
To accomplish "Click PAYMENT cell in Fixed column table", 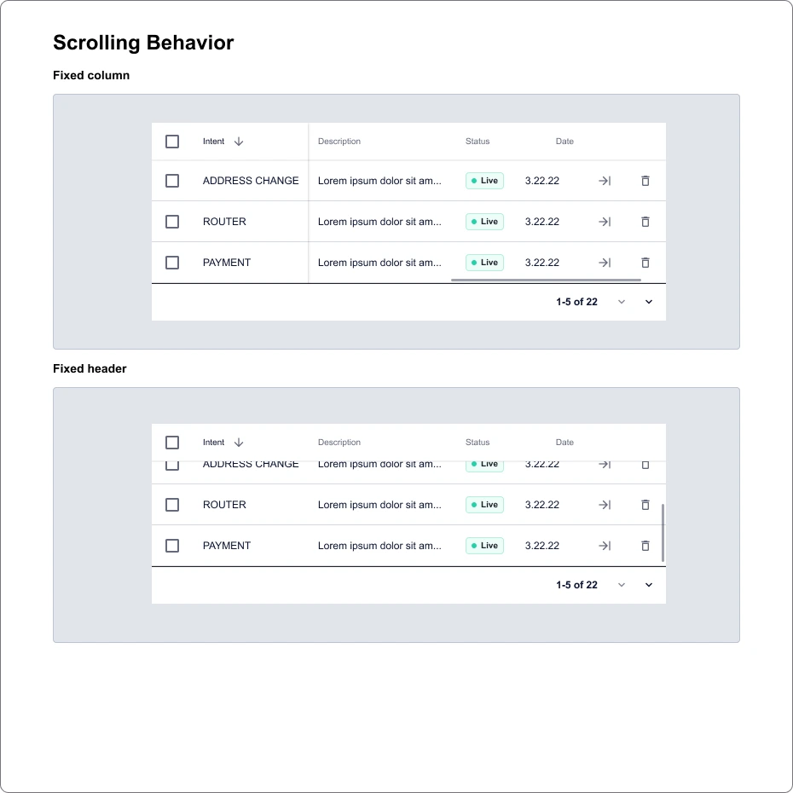I will click(227, 263).
